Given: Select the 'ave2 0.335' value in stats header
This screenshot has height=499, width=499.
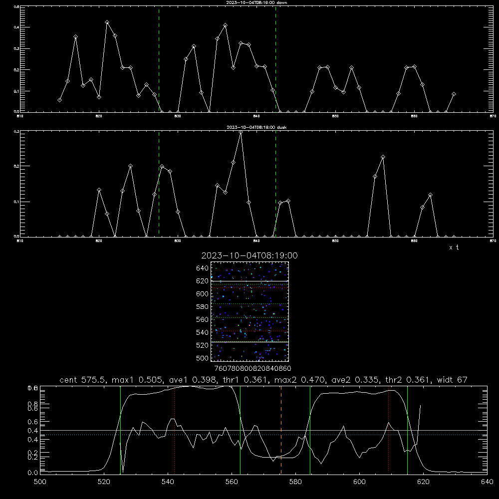Looking at the screenshot, I should [x=354, y=380].
